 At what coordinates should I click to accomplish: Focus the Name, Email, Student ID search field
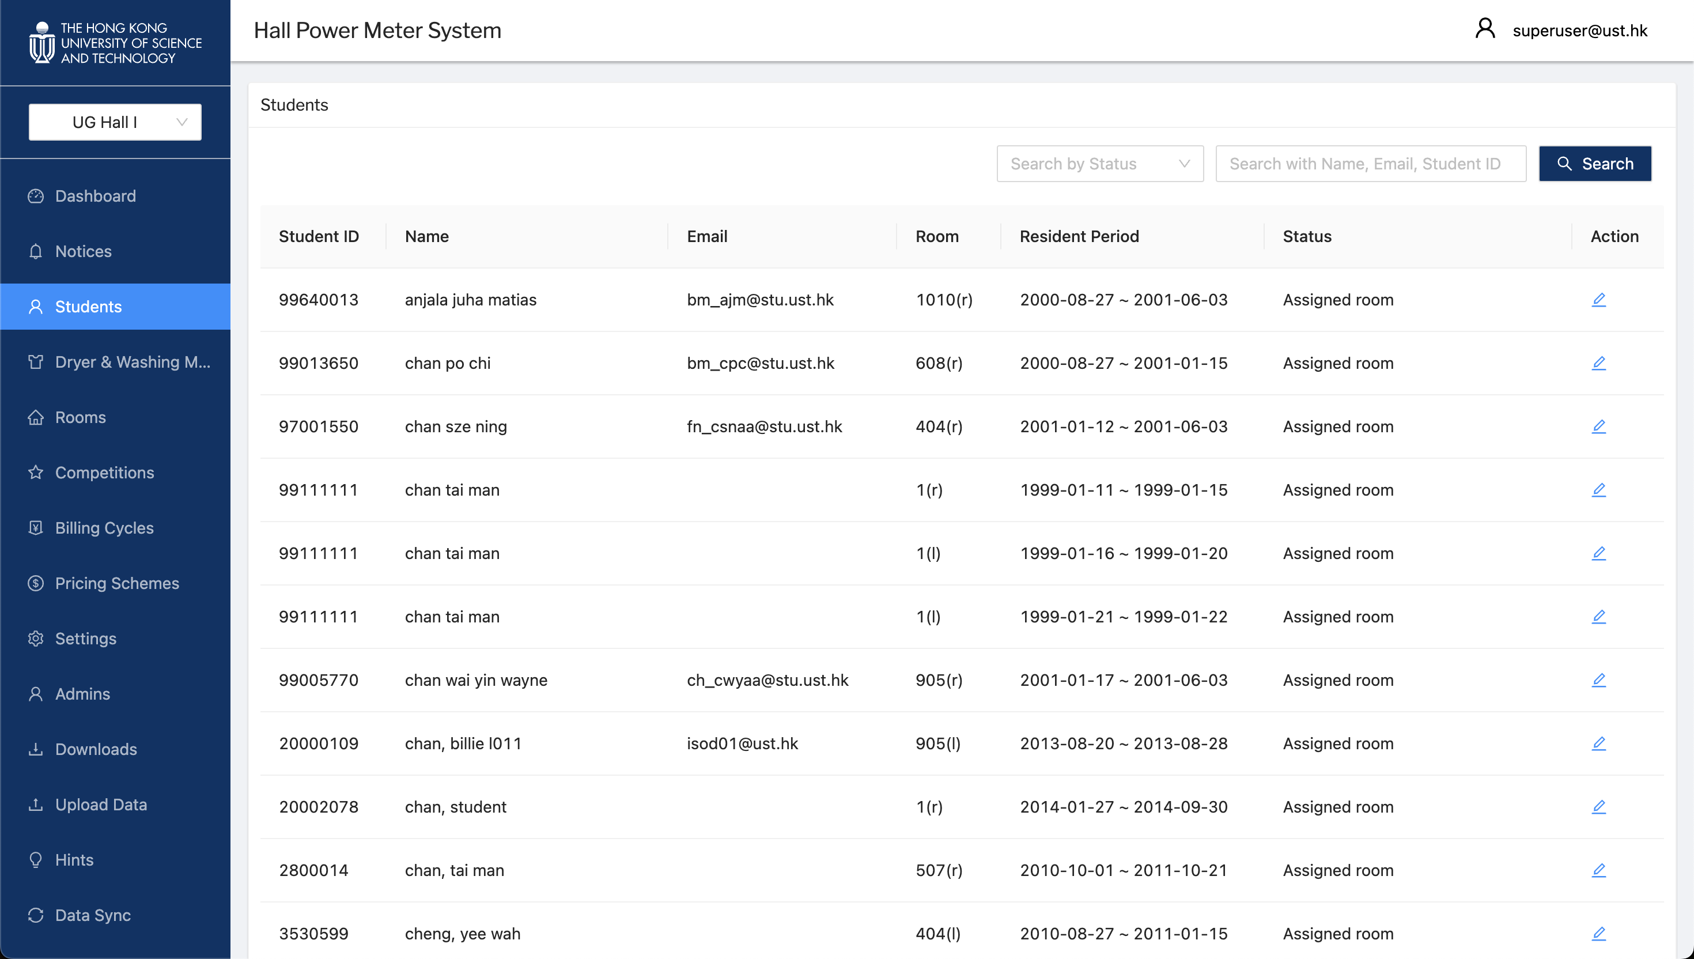click(x=1370, y=163)
